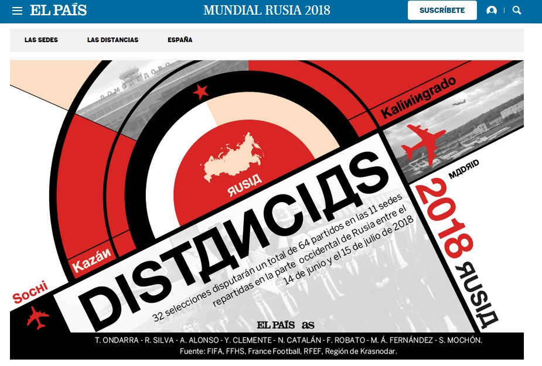Click the EL PAÍS logo
The width and height of the screenshot is (542, 366).
58,10
